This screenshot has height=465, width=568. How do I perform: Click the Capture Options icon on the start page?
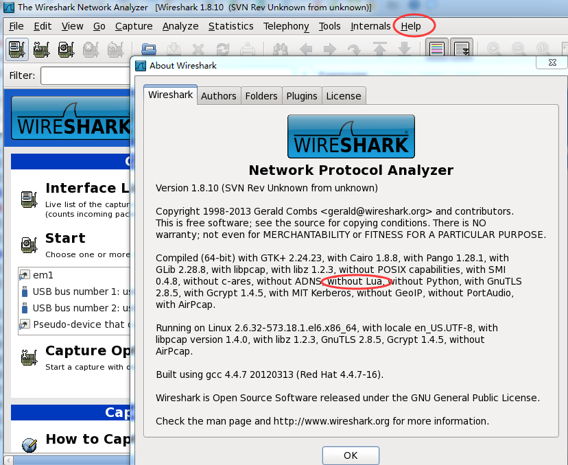(x=29, y=357)
